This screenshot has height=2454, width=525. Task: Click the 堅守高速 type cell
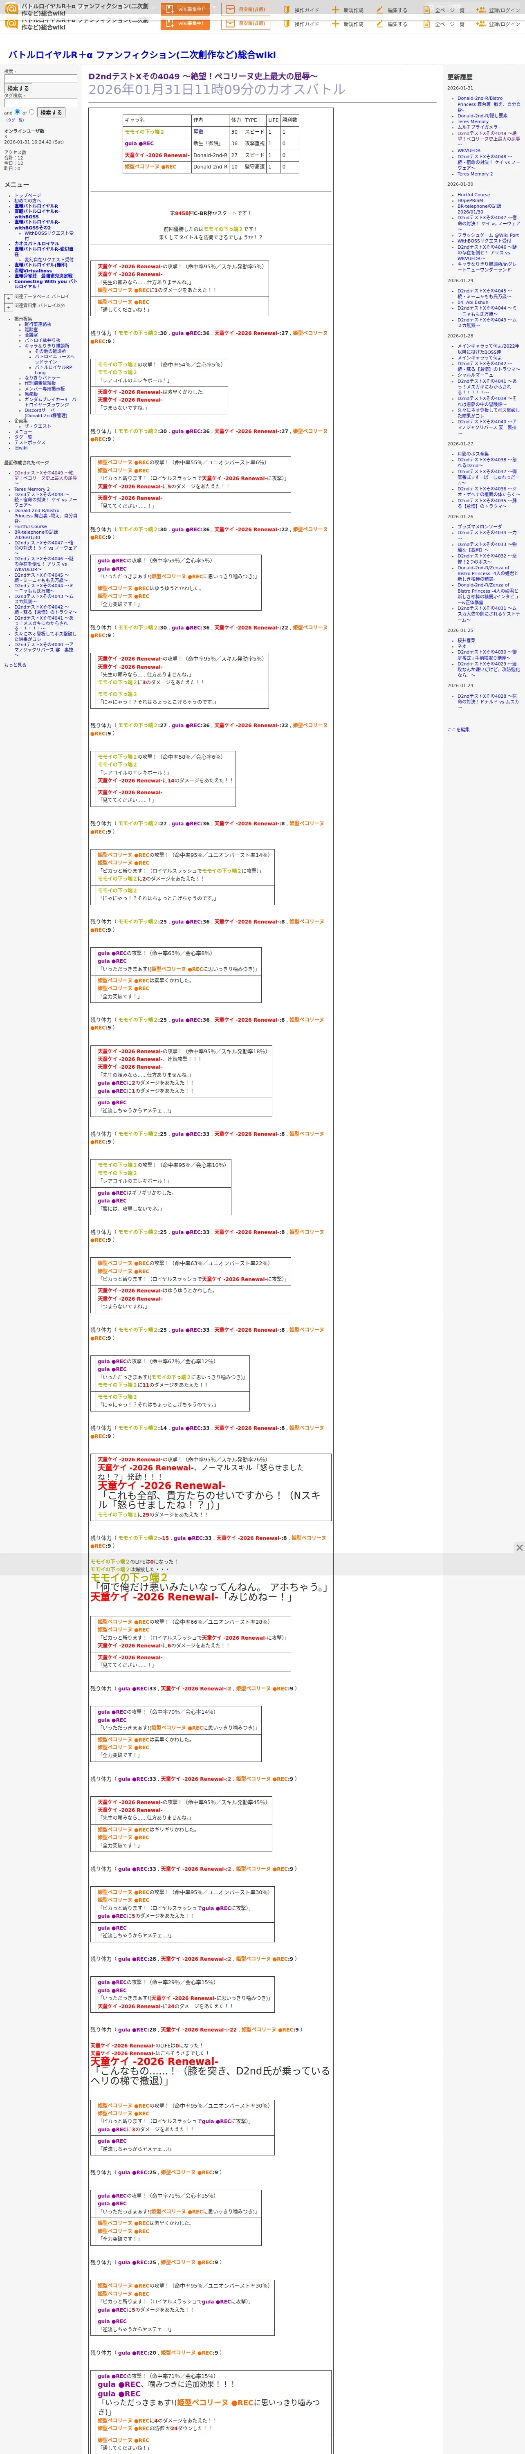254,167
